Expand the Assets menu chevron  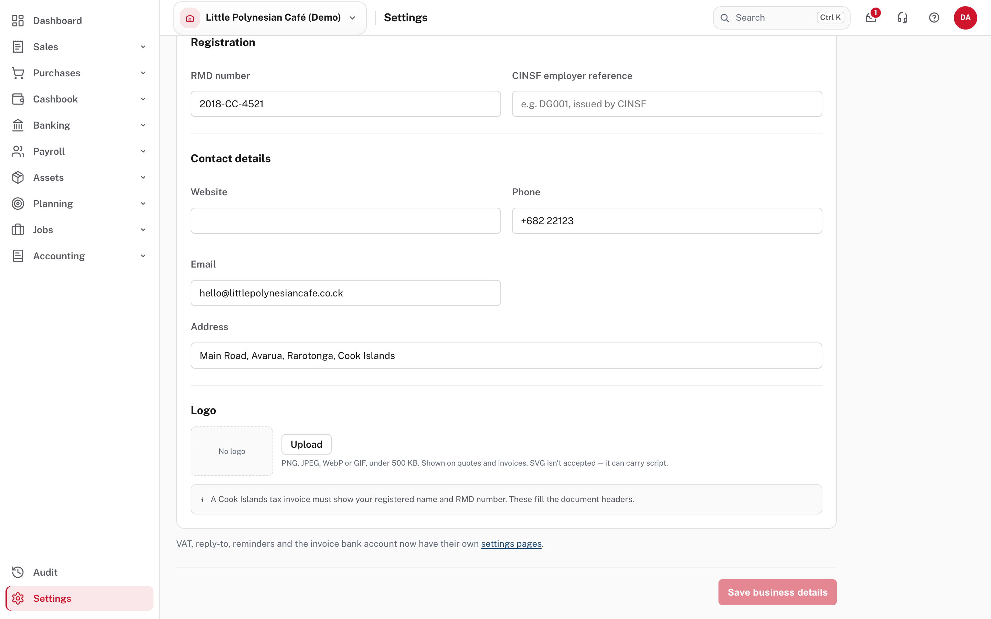pyautogui.click(x=143, y=178)
